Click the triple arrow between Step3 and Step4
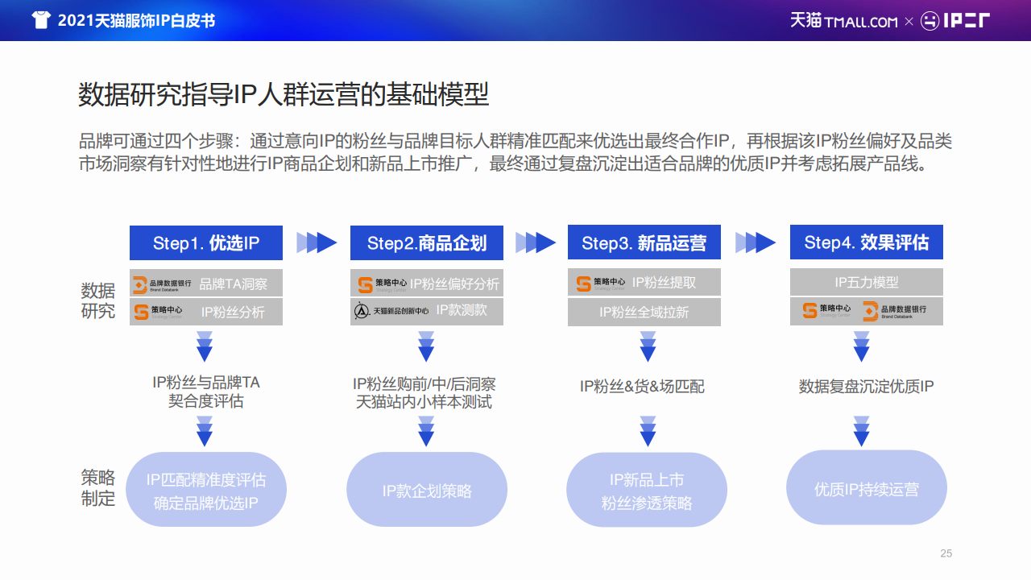The height and width of the screenshot is (580, 1031). pos(755,242)
